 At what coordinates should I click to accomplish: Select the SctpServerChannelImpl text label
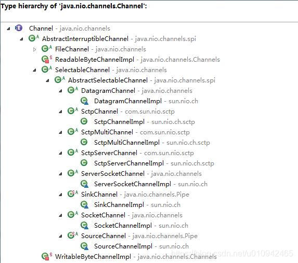[129, 163]
